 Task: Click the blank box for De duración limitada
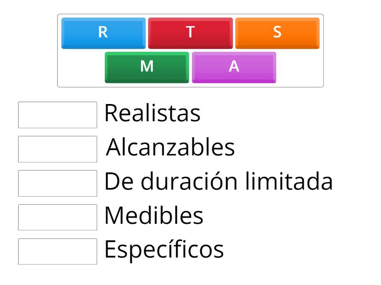coord(58,183)
